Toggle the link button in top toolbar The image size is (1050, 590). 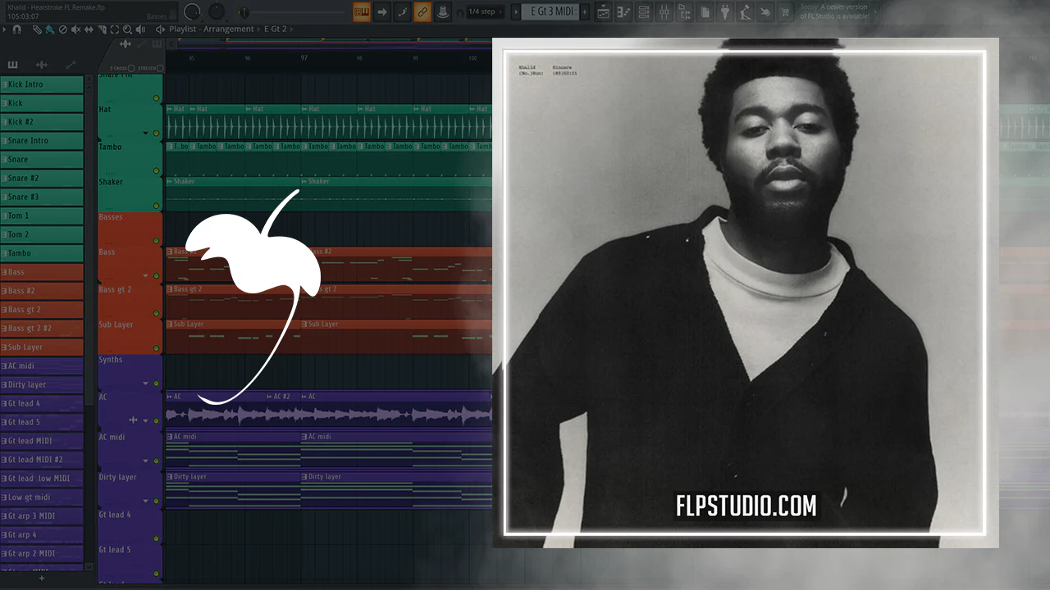point(422,11)
